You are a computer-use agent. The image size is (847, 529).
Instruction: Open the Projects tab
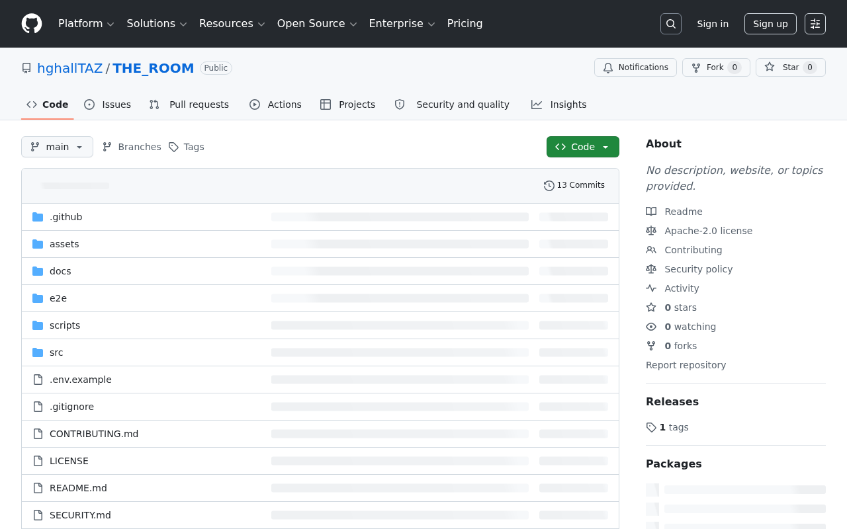(347, 104)
